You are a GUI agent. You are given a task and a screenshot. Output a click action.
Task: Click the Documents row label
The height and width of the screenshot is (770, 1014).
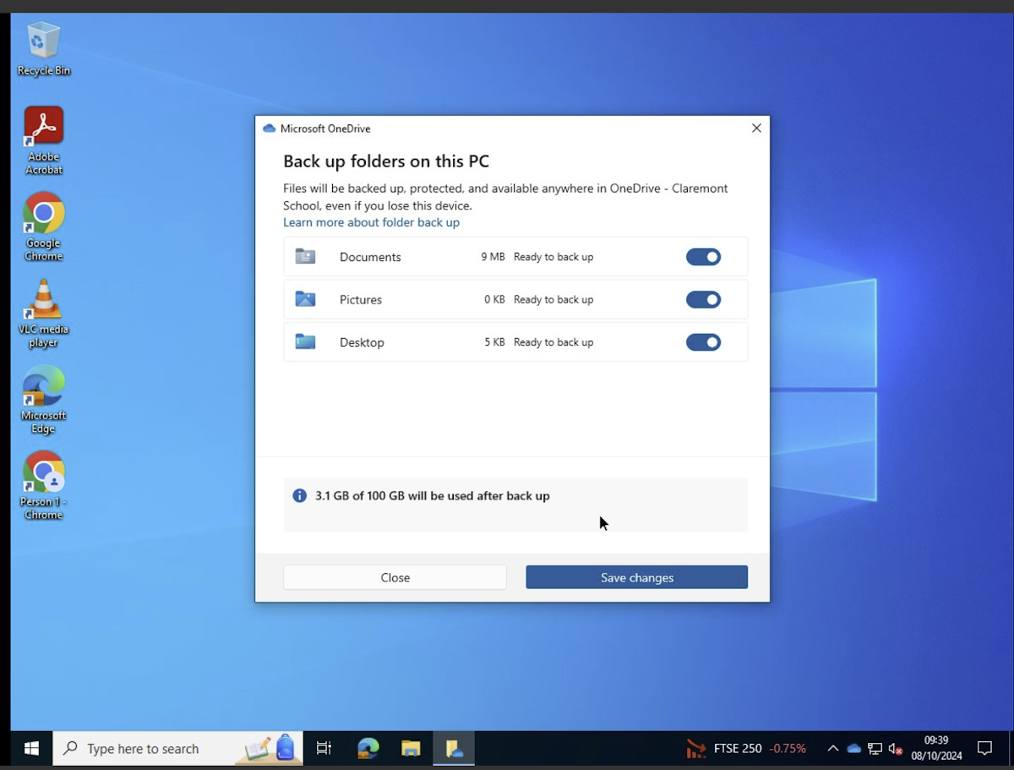pyautogui.click(x=370, y=257)
